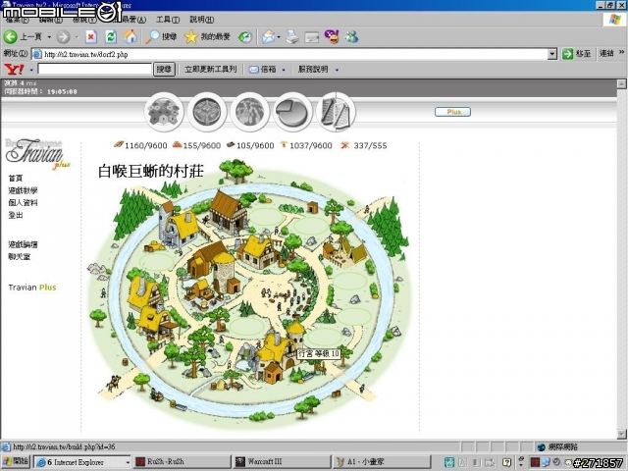
Task: Open the 個人資料 profile link
Action: [x=23, y=203]
